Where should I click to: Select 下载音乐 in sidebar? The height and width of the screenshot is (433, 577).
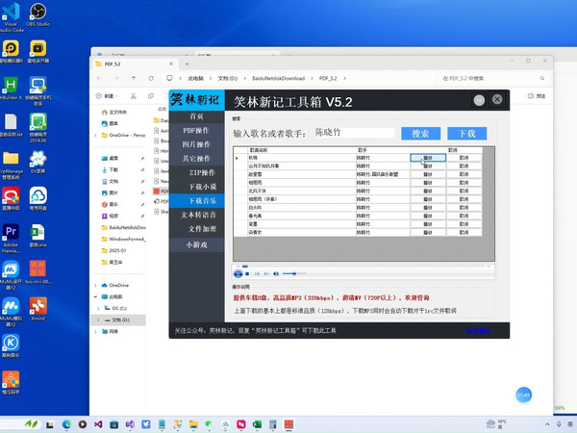click(x=196, y=201)
